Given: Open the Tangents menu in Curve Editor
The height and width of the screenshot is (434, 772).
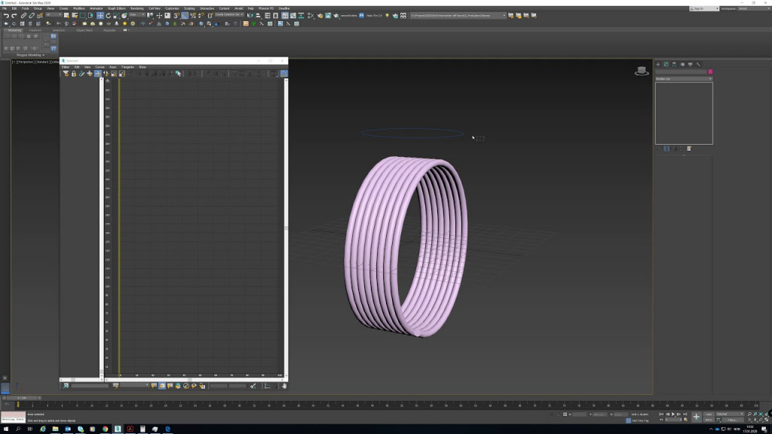Looking at the screenshot, I should 127,66.
